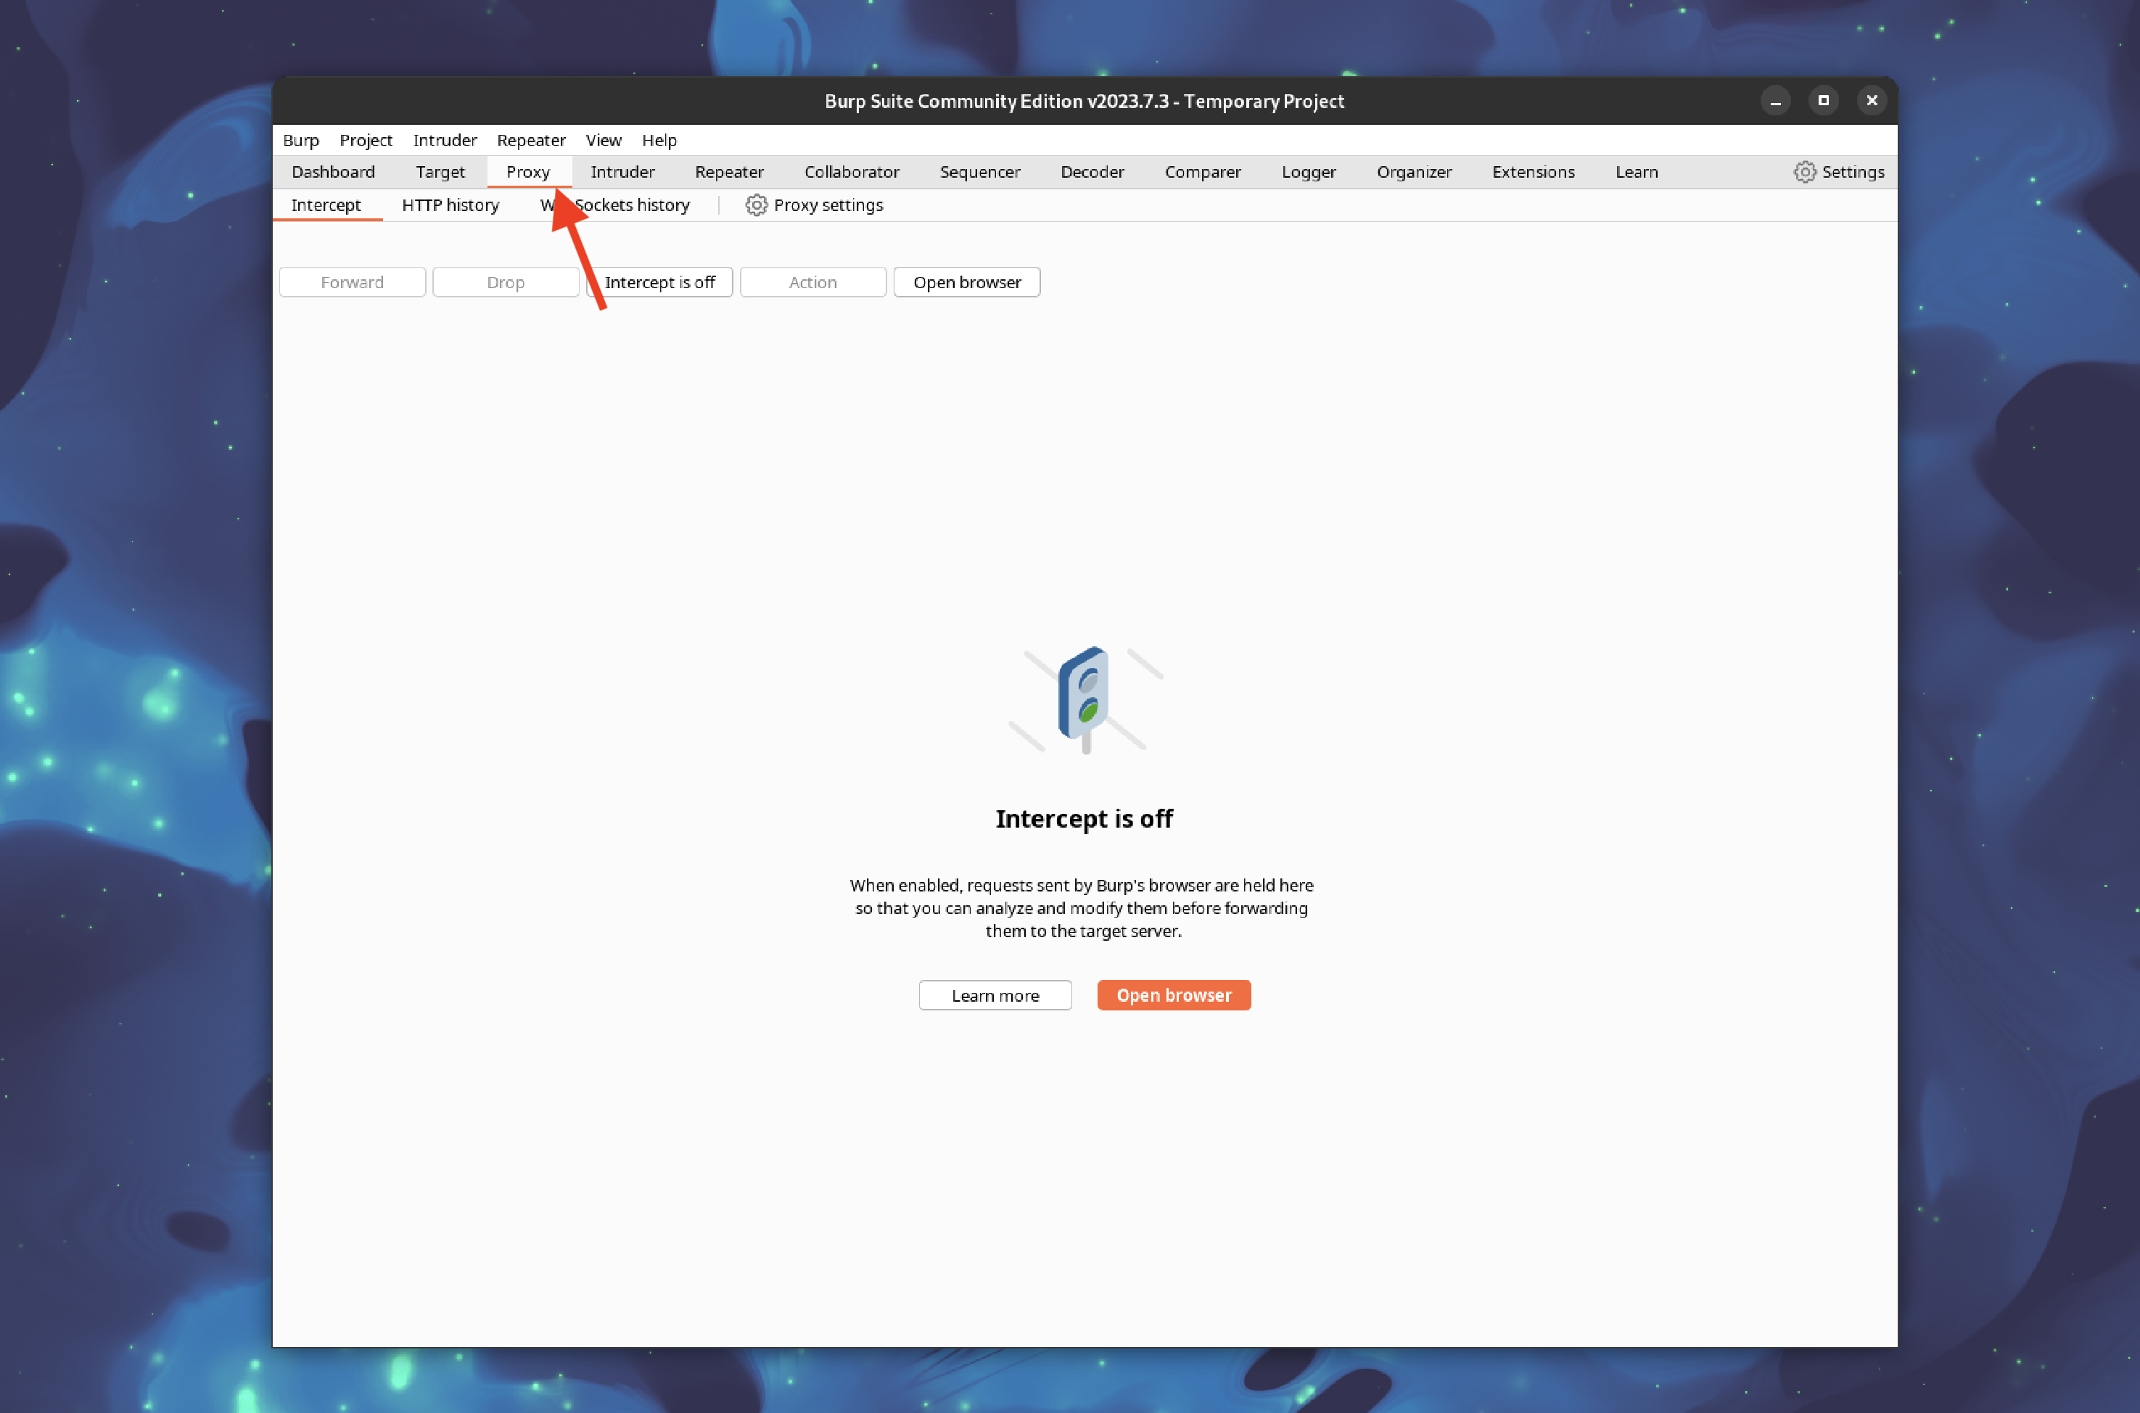Open browser via orange button
2140x1413 pixels.
point(1172,994)
